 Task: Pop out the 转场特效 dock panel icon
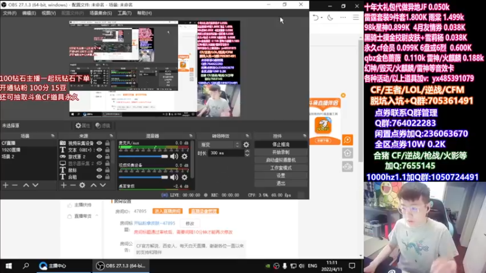(x=247, y=136)
